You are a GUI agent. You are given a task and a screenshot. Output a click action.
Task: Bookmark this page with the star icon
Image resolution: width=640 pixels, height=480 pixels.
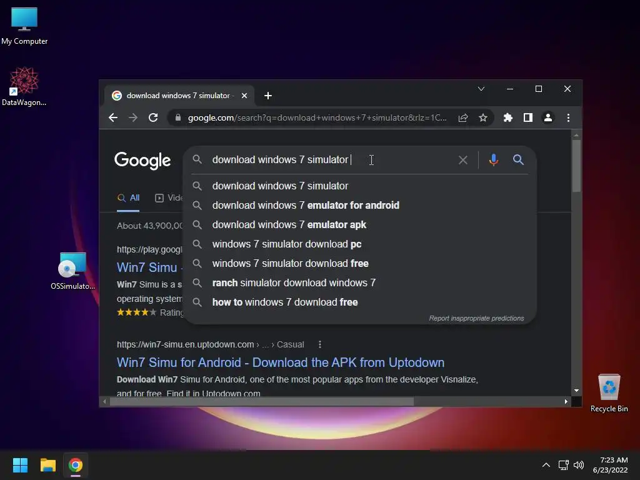pos(483,118)
